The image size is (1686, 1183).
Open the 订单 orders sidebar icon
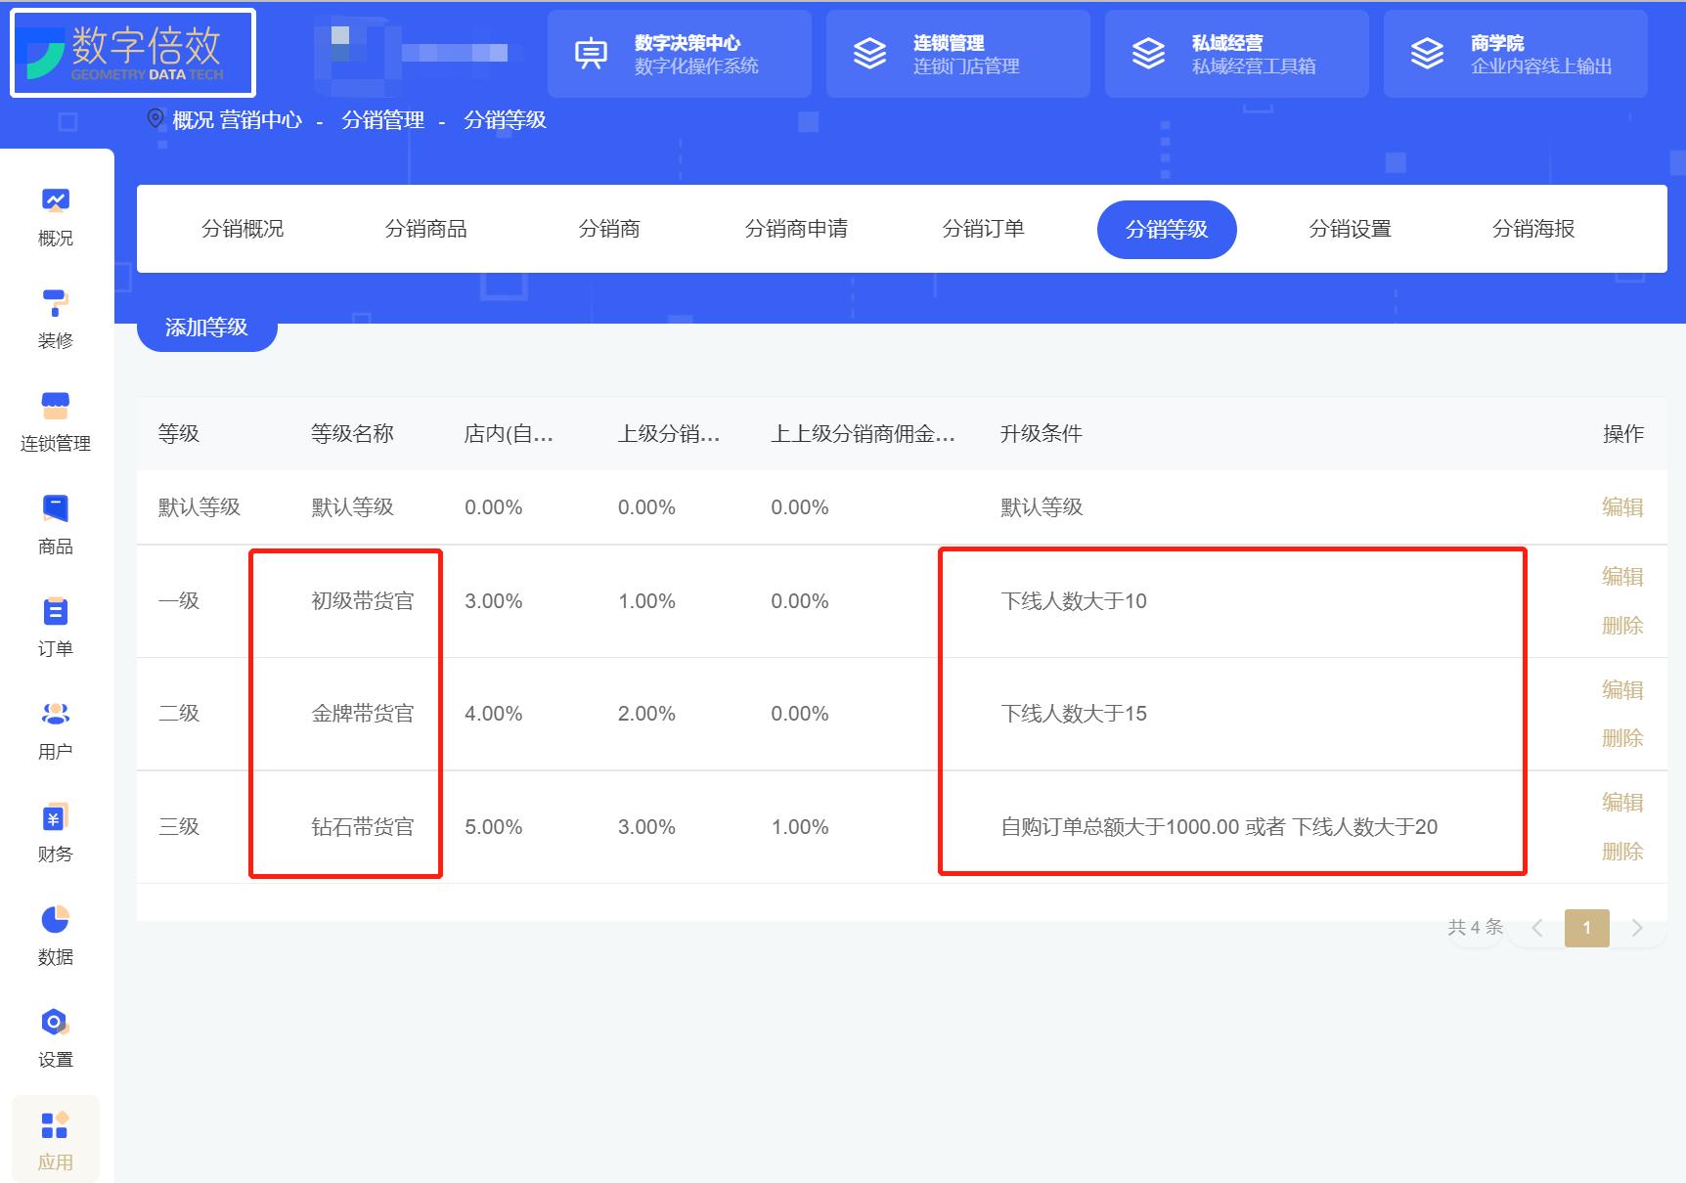coord(55,627)
